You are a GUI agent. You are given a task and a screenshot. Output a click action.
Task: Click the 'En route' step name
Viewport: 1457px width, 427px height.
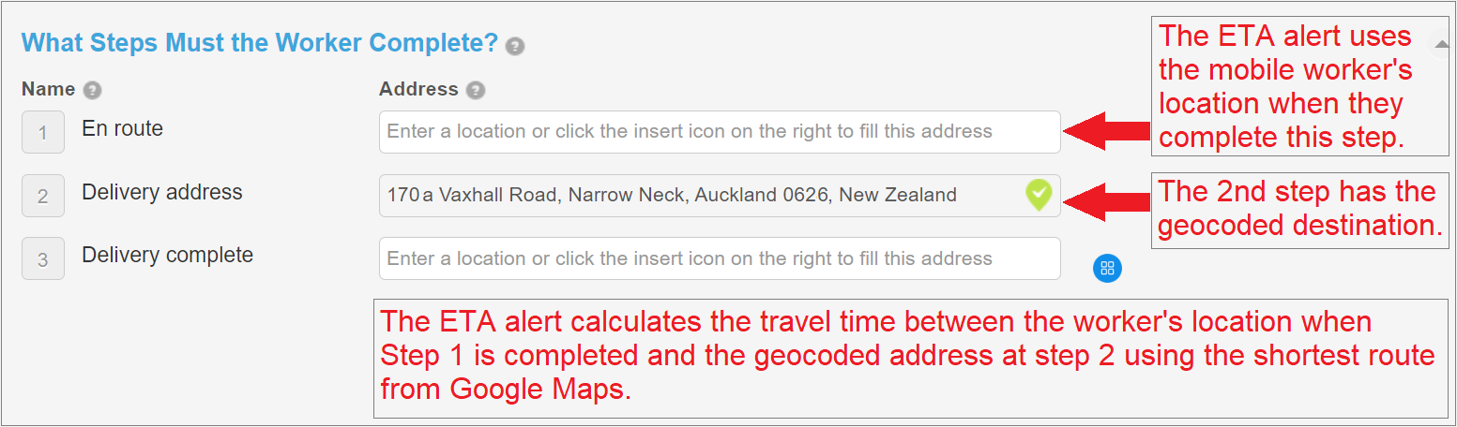click(x=123, y=129)
